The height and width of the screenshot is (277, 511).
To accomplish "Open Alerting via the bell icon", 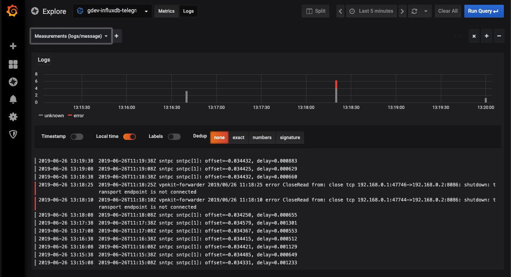I will [x=13, y=99].
